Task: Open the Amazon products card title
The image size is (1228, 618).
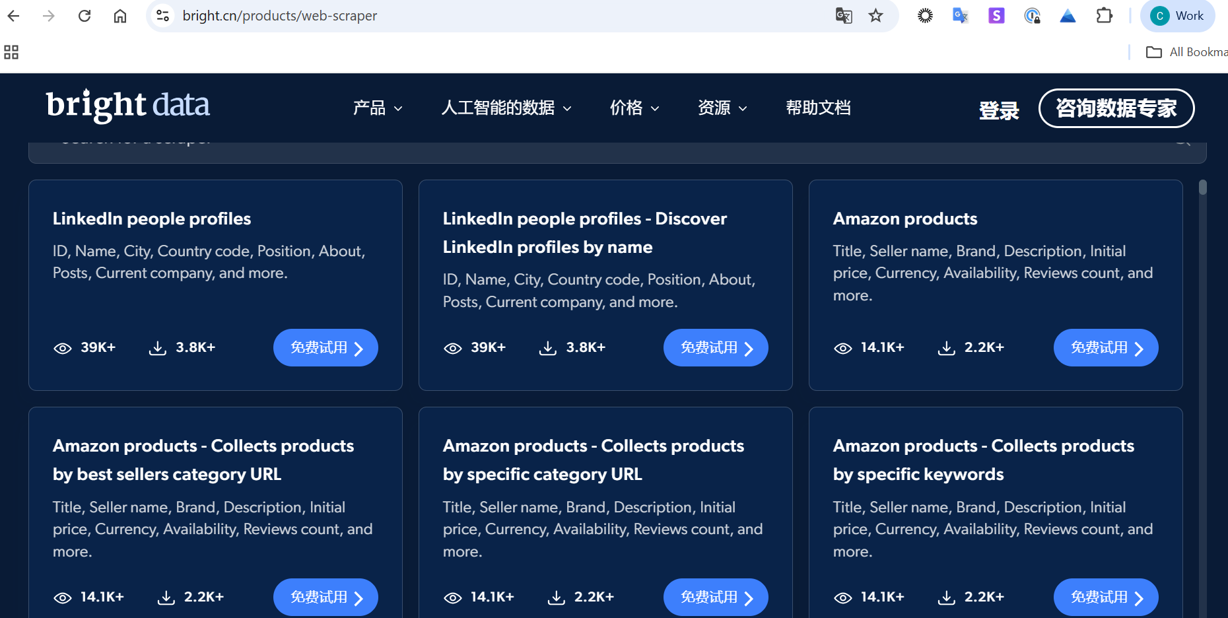Action: [905, 219]
